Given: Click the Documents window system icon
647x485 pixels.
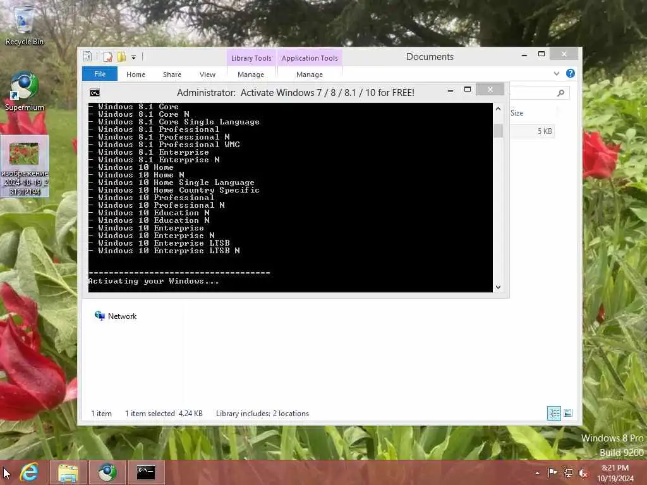Looking at the screenshot, I should tap(87, 56).
